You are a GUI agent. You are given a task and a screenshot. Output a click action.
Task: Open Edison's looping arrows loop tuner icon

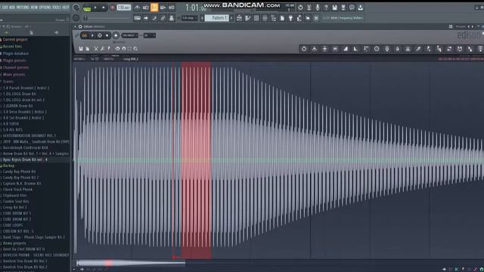pyautogui.click(x=449, y=48)
